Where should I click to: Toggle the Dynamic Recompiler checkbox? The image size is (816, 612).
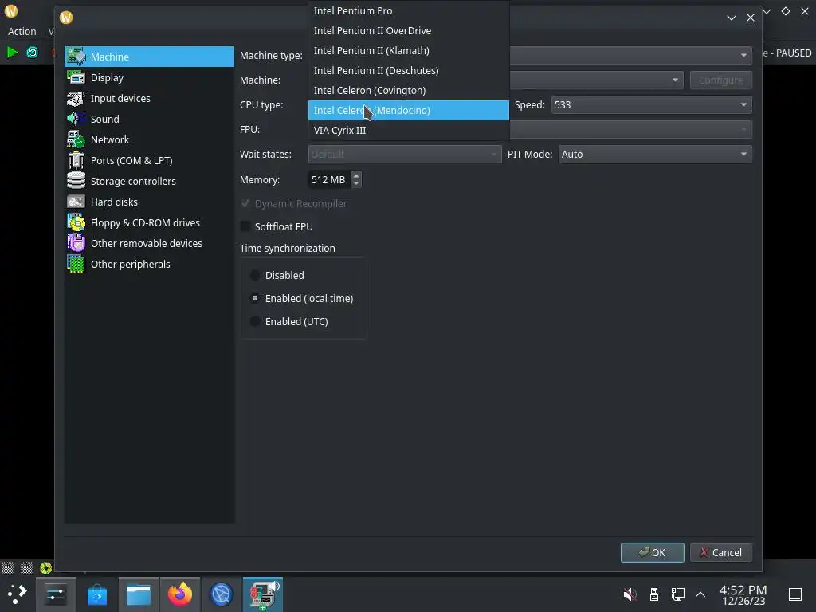coord(245,203)
